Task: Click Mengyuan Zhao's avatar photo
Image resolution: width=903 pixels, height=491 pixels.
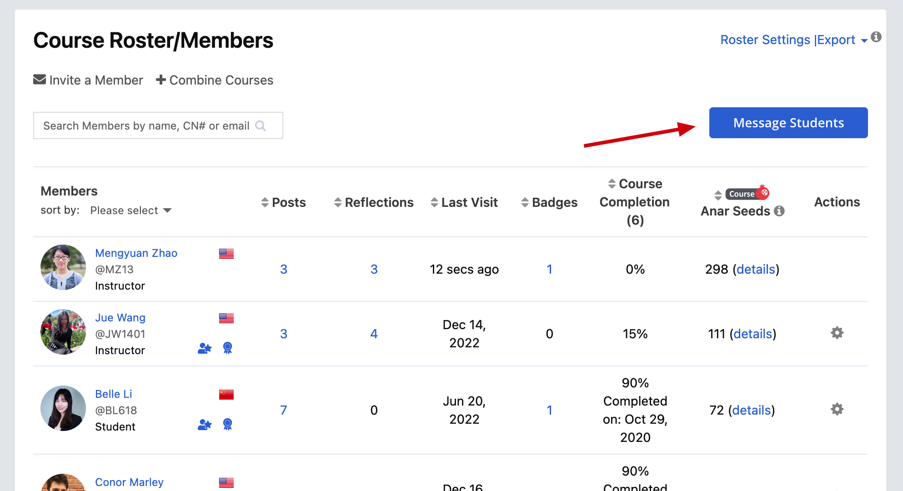Action: (63, 267)
